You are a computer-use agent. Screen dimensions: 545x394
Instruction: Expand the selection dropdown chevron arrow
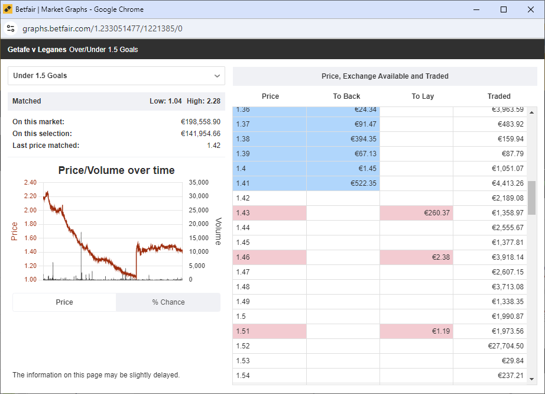click(218, 76)
